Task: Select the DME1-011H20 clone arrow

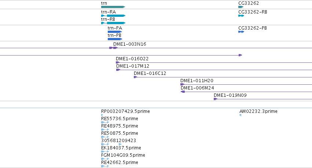Action: pos(182,84)
